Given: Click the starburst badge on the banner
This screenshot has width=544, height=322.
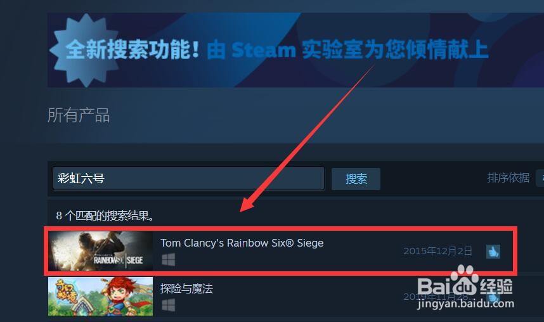Looking at the screenshot, I should click(82, 49).
